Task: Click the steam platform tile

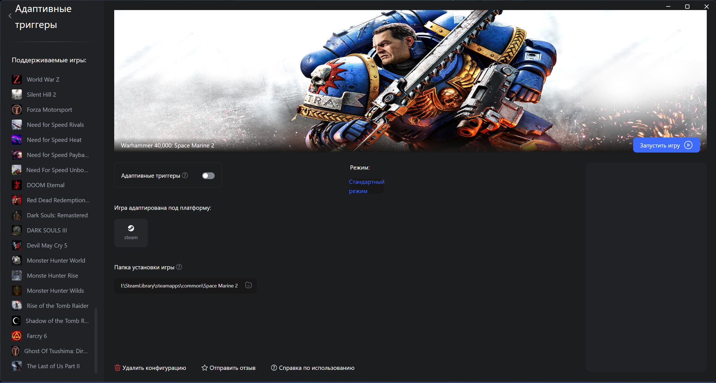Action: pos(131,233)
